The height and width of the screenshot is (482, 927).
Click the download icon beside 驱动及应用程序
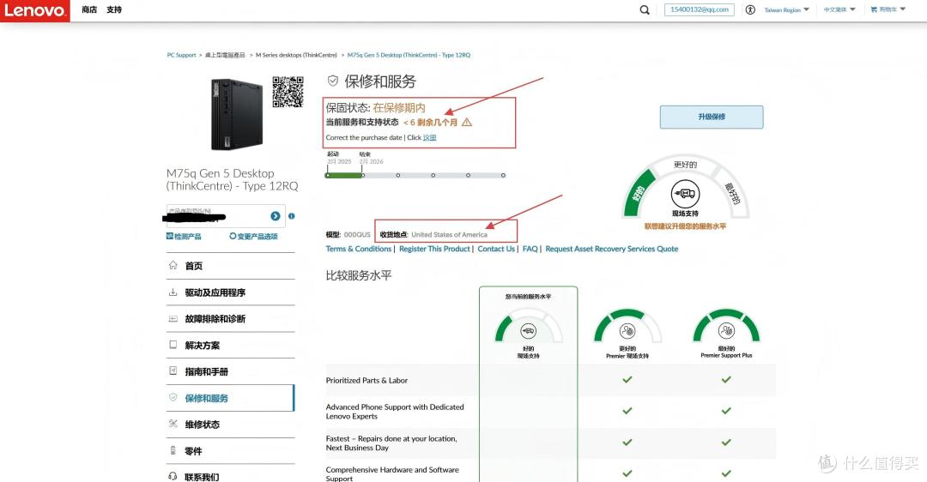coord(173,292)
